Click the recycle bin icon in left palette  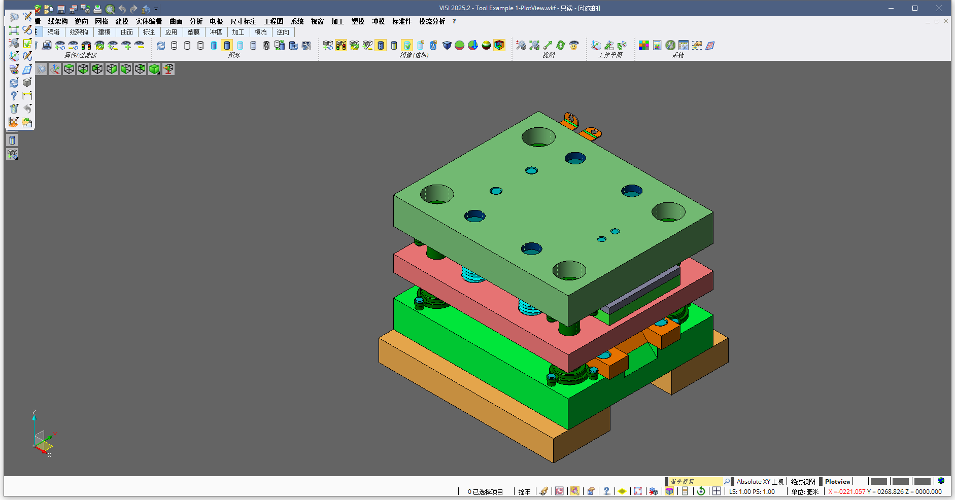14,109
